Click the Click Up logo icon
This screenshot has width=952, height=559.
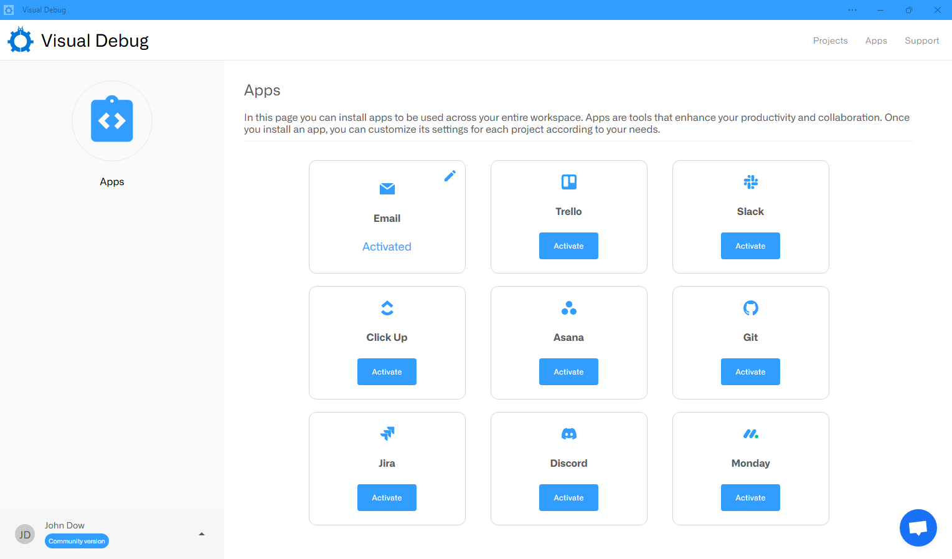[x=387, y=308]
